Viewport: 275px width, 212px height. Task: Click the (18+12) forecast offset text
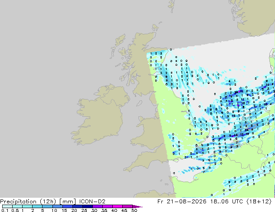click(x=259, y=202)
